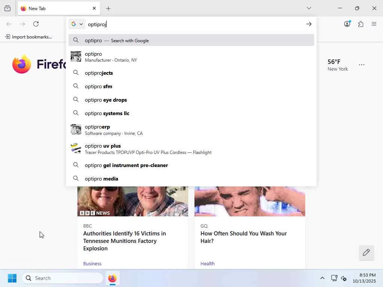Open the GQ hair washing article image
383x287 pixels.
[249, 201]
